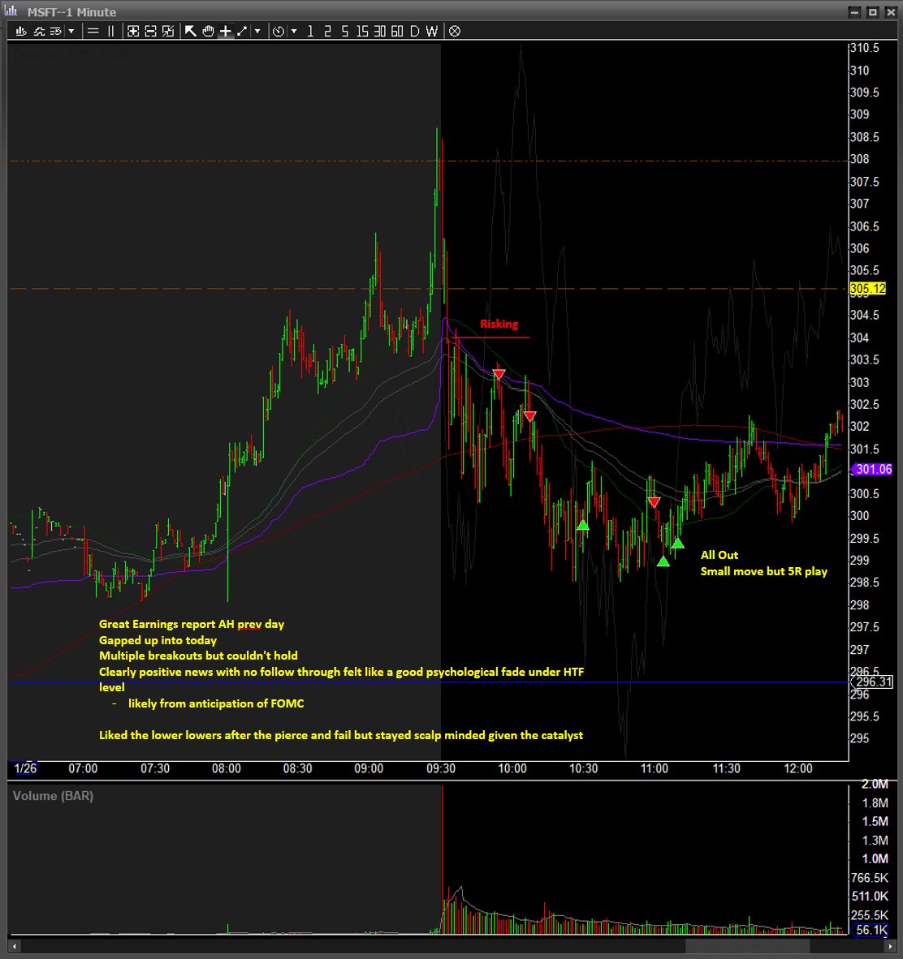Click 'Multiple breakouts but couldn't hold' note
The image size is (903, 959).
coord(198,656)
